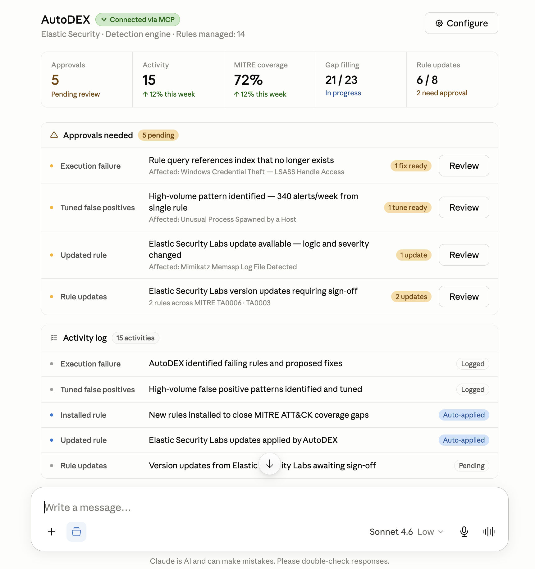Click the 1 fix ready badge

[411, 166]
